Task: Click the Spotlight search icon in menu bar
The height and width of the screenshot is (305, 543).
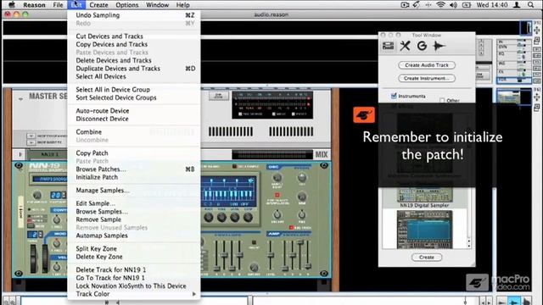Action: point(530,5)
